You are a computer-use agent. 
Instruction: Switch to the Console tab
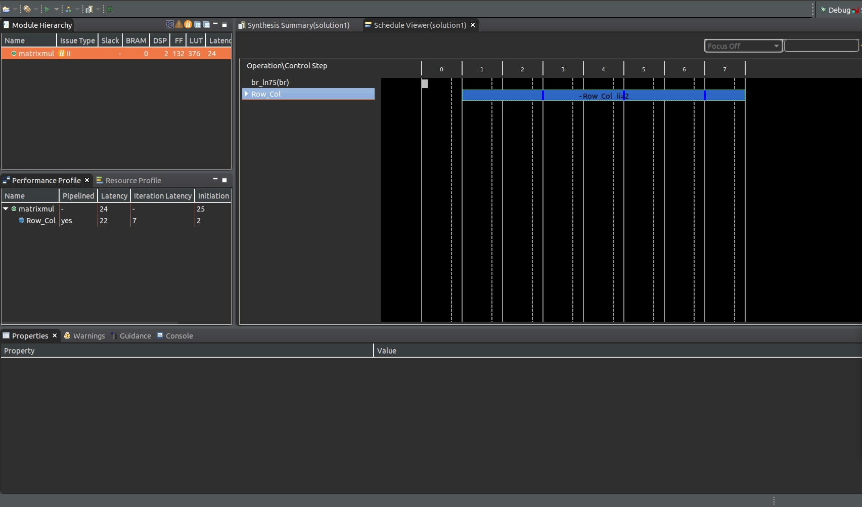(179, 335)
